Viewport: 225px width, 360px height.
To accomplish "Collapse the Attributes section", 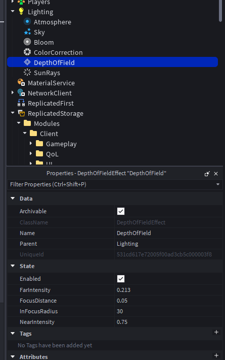I will point(13,356).
